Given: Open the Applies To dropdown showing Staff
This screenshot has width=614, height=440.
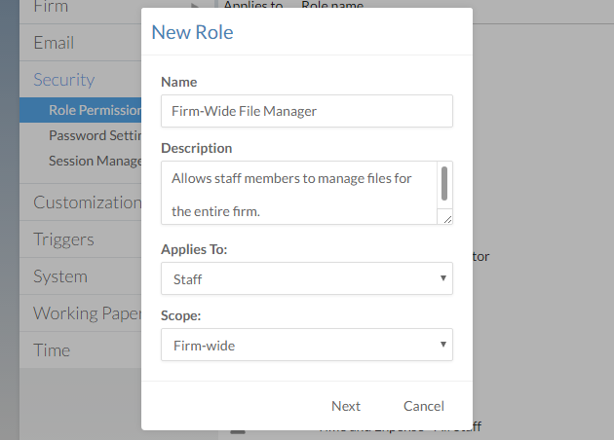Looking at the screenshot, I should click(x=306, y=278).
